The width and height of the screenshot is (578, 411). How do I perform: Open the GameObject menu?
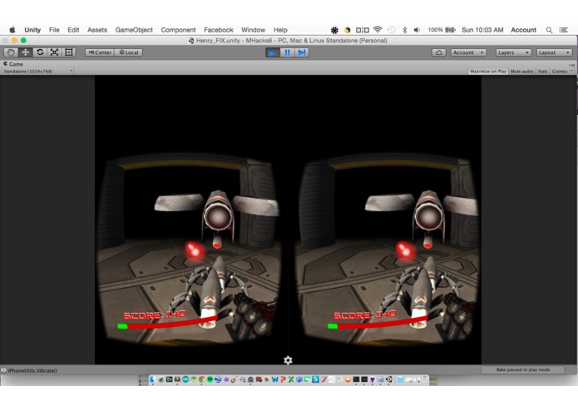pos(134,30)
